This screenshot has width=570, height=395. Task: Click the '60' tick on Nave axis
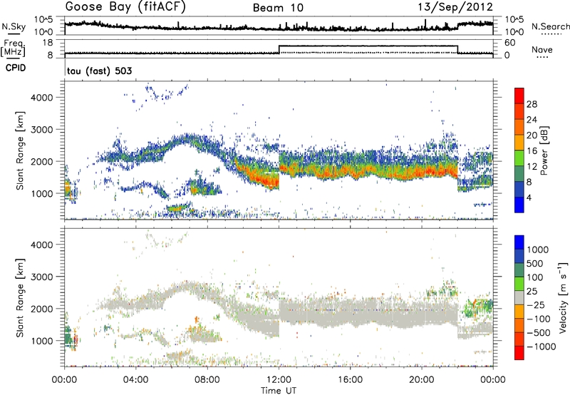point(510,43)
